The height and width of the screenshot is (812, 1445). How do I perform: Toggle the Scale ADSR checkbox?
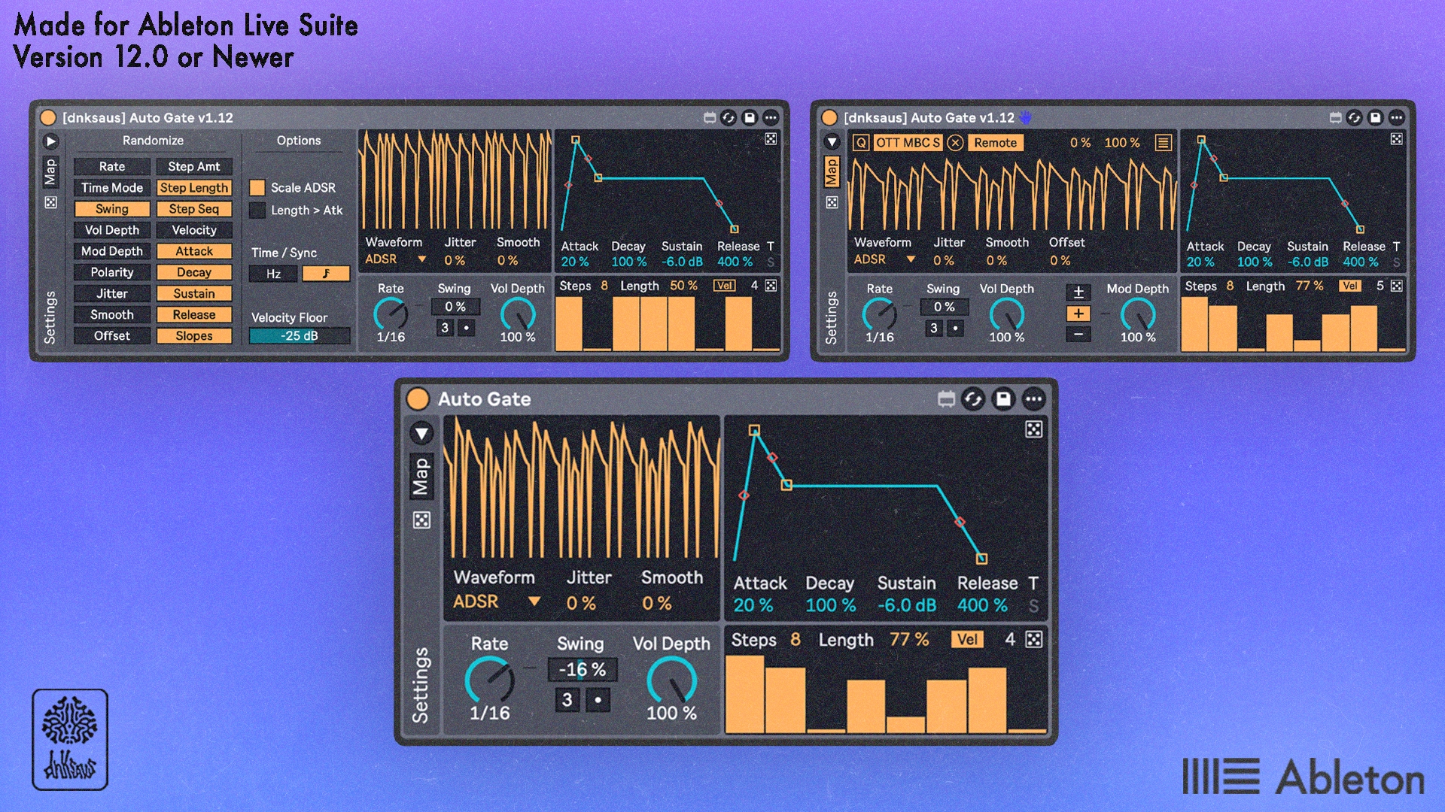tap(257, 187)
